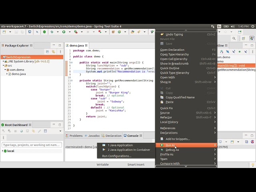Viewport: 256px width, 192px height.
Task: Toggle Link with Editor in Package Explorer
Action: coord(53,52)
